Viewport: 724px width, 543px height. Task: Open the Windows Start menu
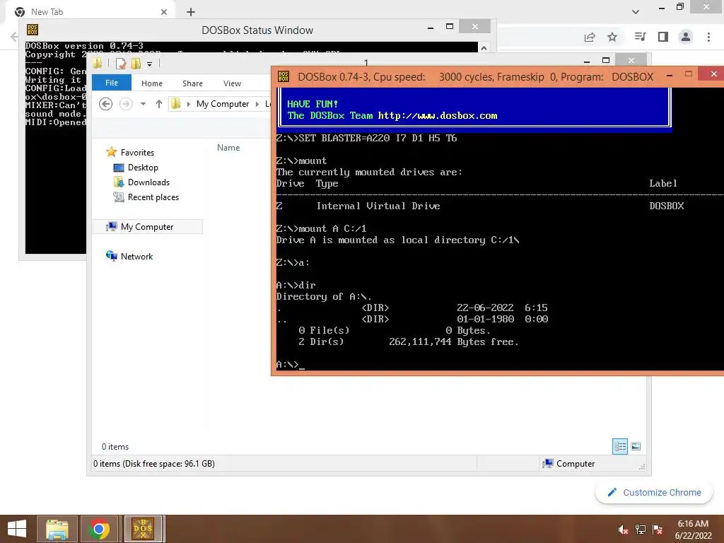tap(17, 529)
